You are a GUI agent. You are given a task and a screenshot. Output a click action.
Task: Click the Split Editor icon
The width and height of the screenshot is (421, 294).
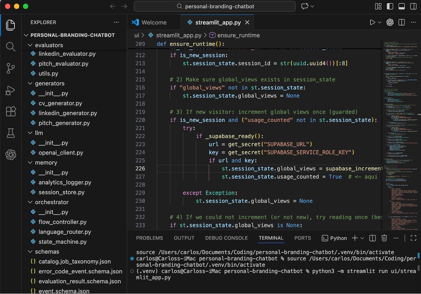coord(401,22)
